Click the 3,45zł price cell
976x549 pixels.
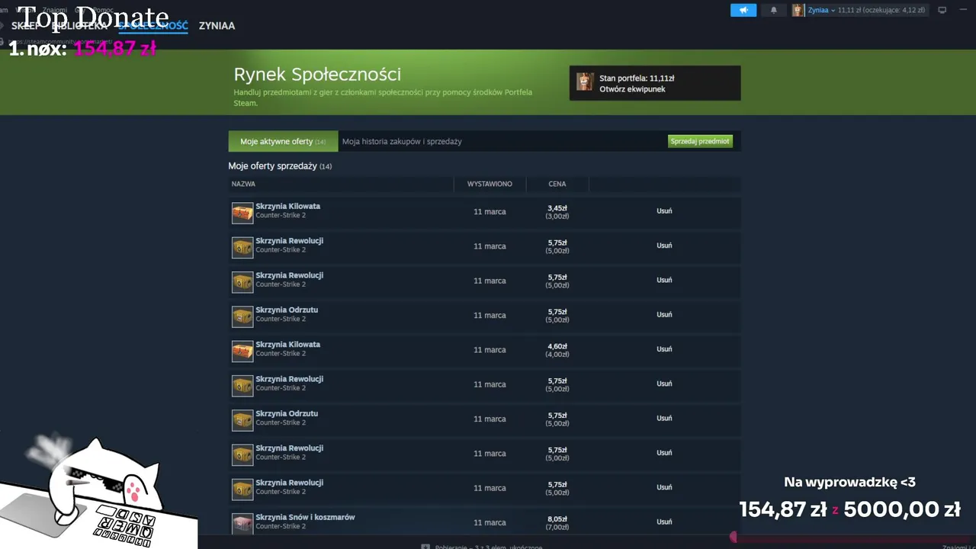(557, 212)
